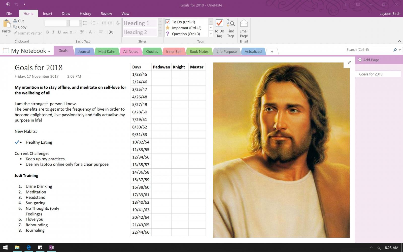Add a new section with the plus tab
The image size is (403, 252).
click(x=272, y=52)
